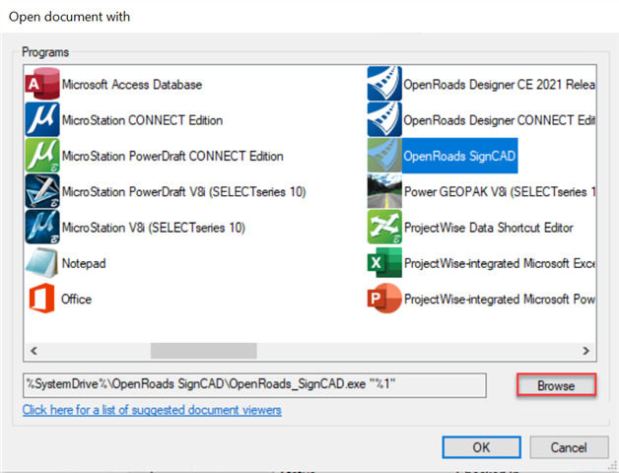Choose MicroStation PowerDraft V8i (SELECTseries 10) label

[184, 192]
